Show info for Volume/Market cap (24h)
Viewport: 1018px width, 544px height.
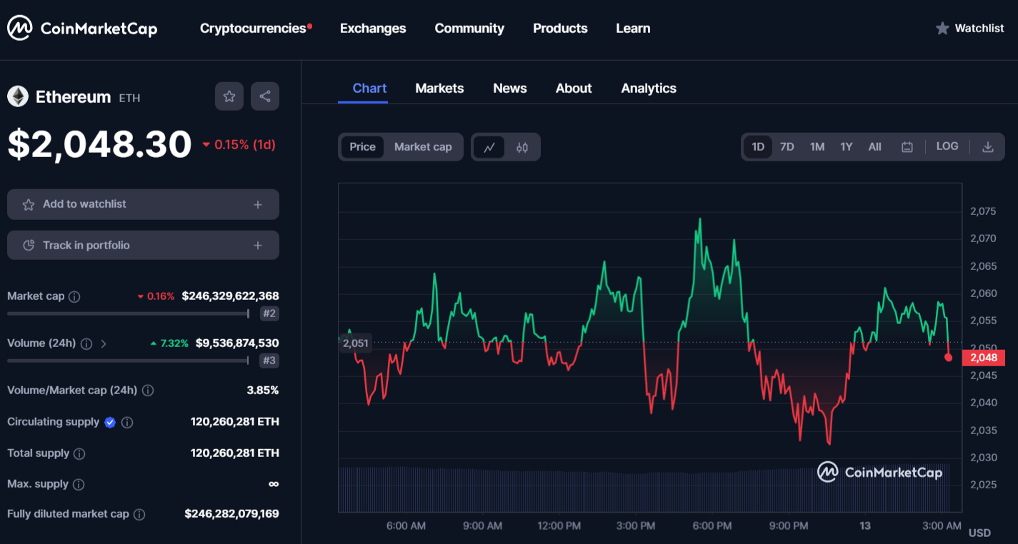click(148, 391)
